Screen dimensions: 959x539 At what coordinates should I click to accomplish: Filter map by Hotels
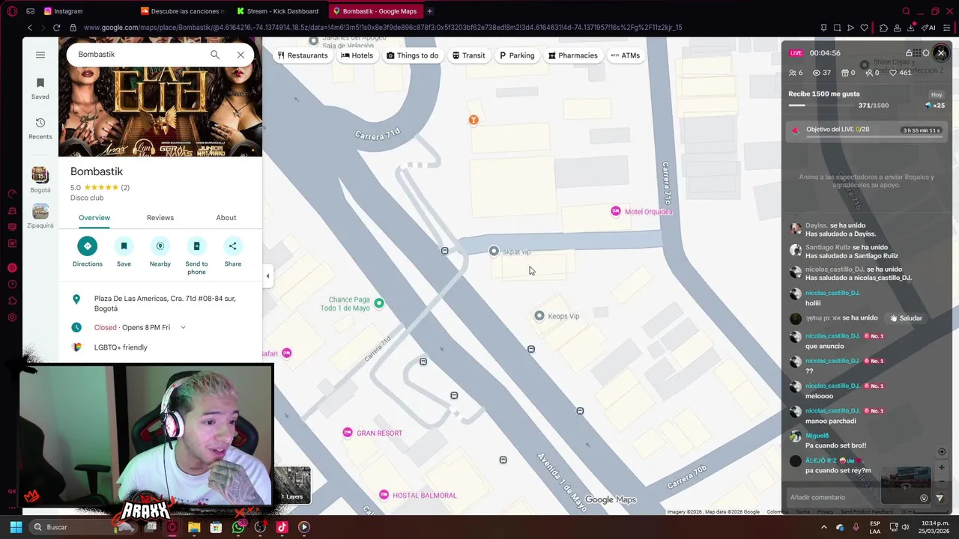357,55
